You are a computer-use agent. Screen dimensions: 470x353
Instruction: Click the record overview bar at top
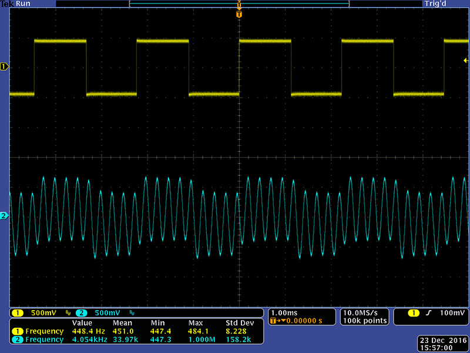click(x=239, y=4)
